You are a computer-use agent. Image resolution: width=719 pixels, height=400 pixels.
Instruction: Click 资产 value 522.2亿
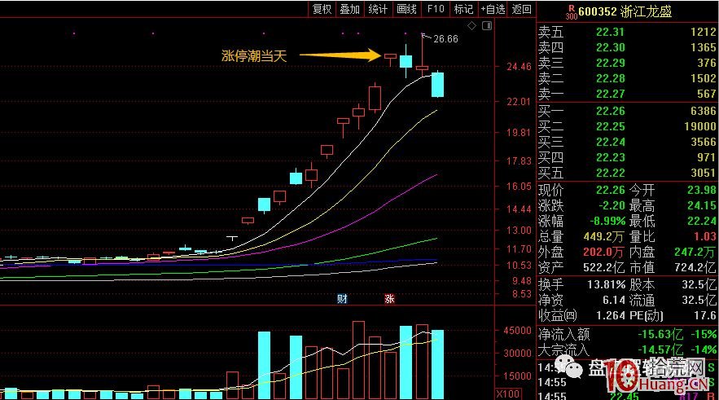click(604, 267)
